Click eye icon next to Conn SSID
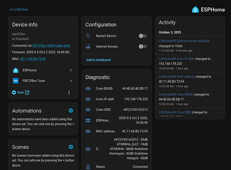This screenshot has height=170, width=231. pyautogui.click(x=88, y=110)
